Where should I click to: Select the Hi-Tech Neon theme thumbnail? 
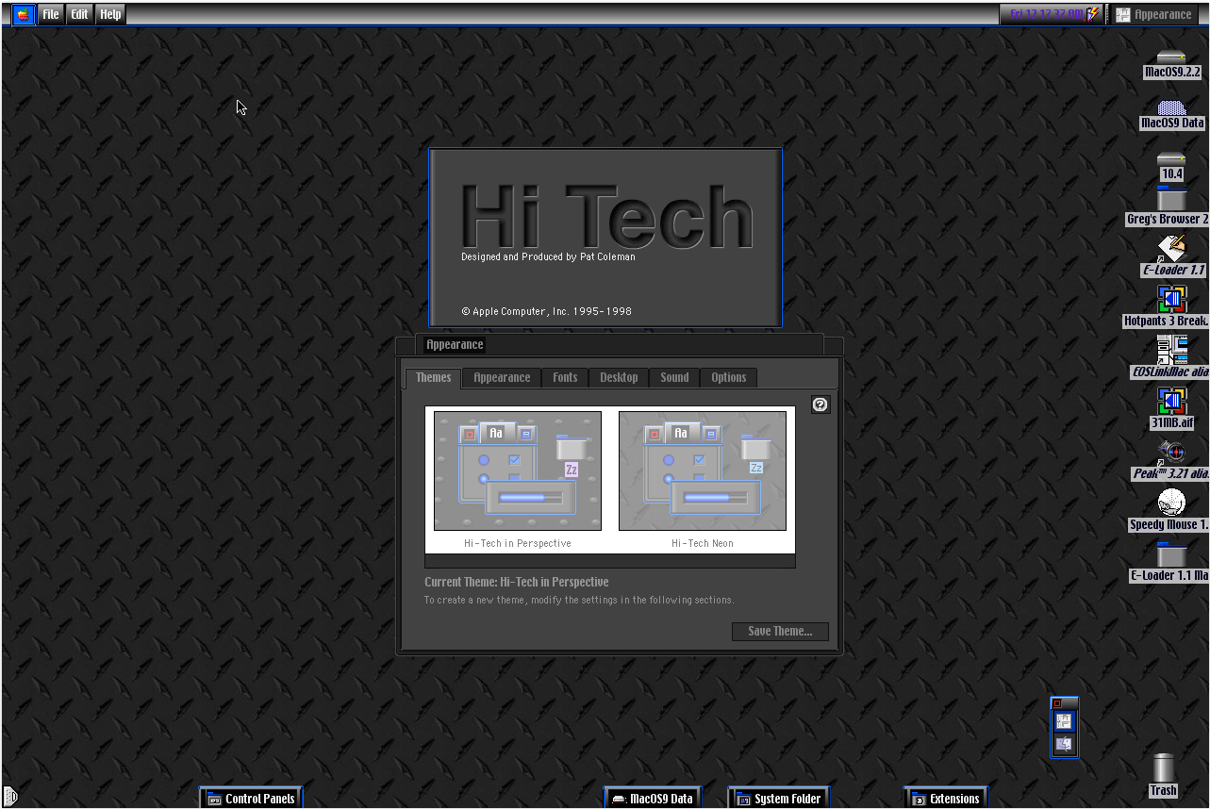coord(703,471)
